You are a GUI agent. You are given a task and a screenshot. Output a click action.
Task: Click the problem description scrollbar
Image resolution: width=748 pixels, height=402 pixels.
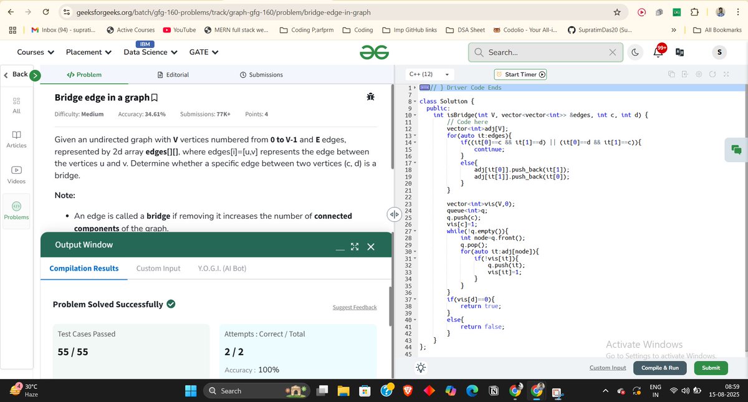point(391,128)
